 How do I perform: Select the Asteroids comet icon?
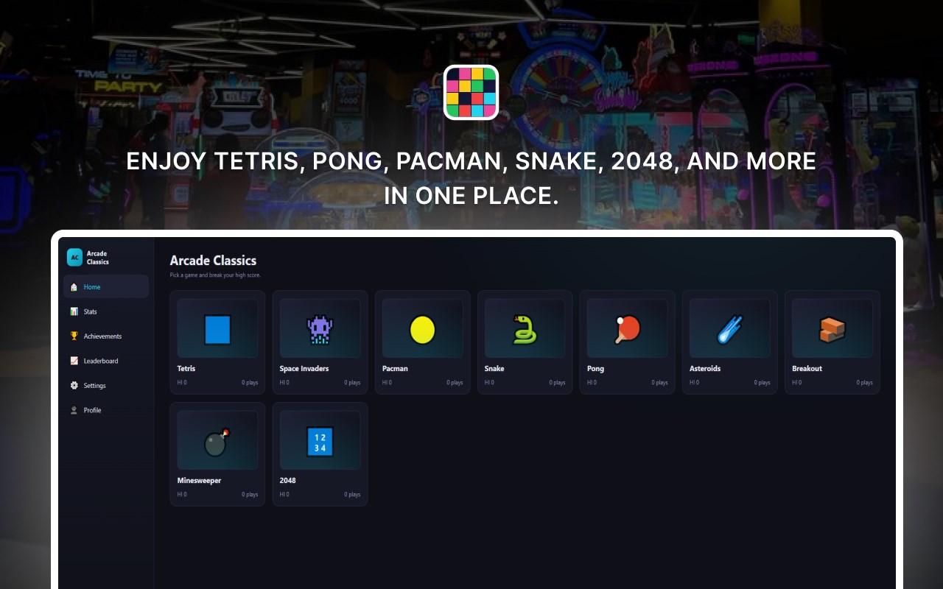(729, 330)
